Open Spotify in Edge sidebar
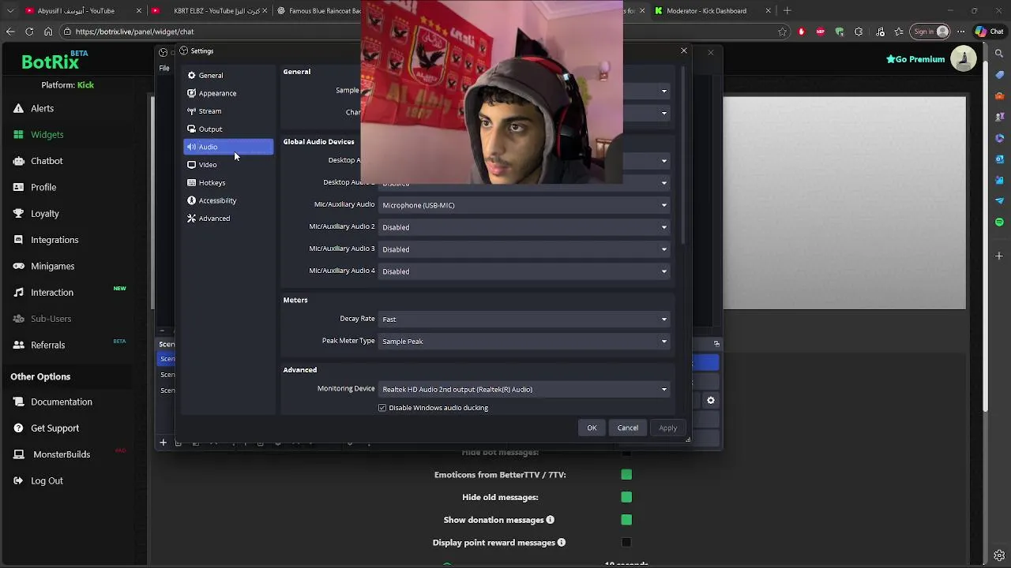Viewport: 1011px width, 568px height. pyautogui.click(x=999, y=222)
